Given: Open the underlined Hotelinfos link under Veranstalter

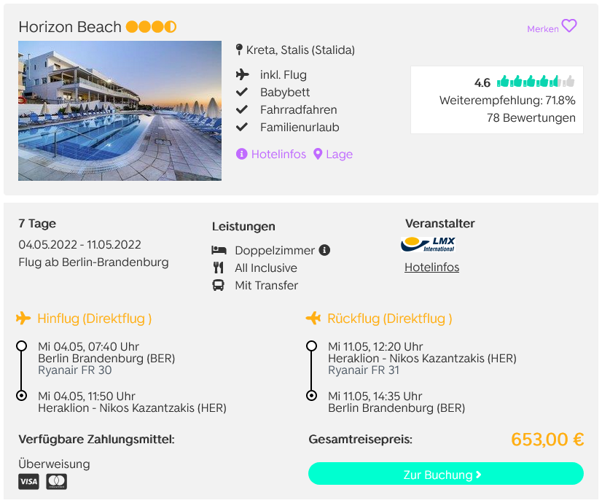Looking at the screenshot, I should pos(432,268).
